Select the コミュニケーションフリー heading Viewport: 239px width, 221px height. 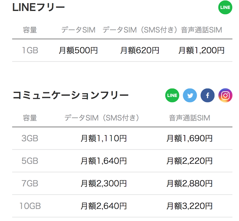click(x=70, y=95)
